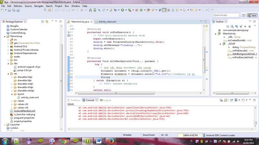The width and height of the screenshot is (259, 145).
Task: Click the External Tools run icon
Action: 129,10
